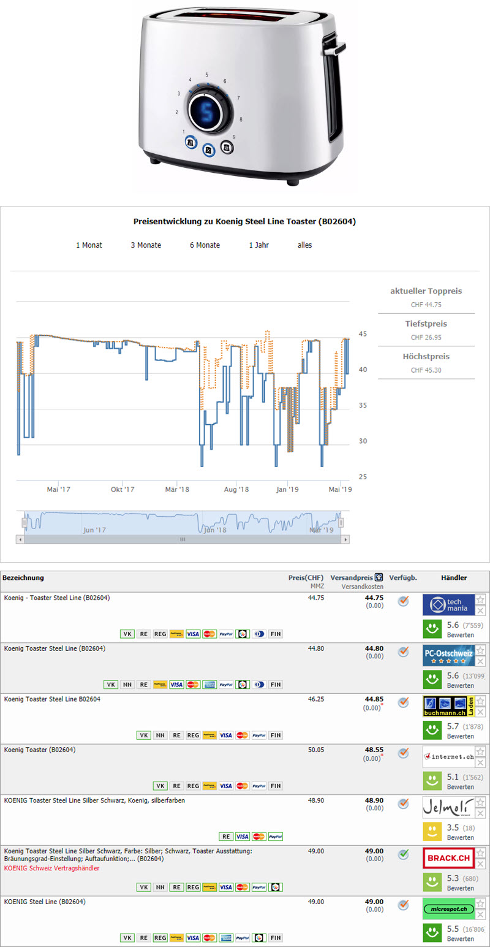Click Bewerten under Jelmoli rating

461,837
